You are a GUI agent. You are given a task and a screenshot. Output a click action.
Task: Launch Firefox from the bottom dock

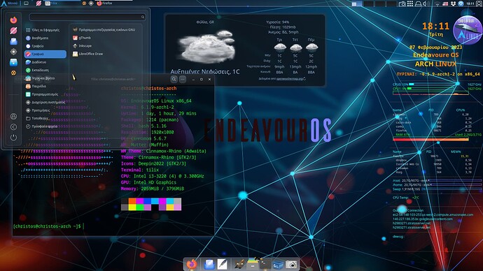(192, 264)
